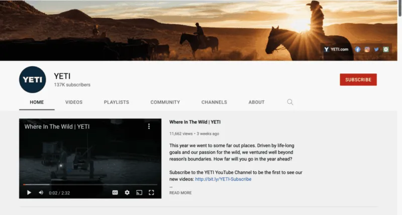Switch to the Videos tab
The width and height of the screenshot is (402, 215).
pos(74,102)
